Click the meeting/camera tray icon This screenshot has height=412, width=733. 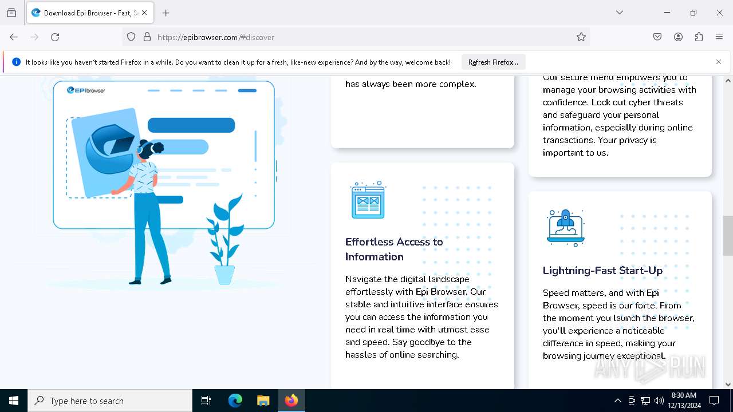(632, 401)
